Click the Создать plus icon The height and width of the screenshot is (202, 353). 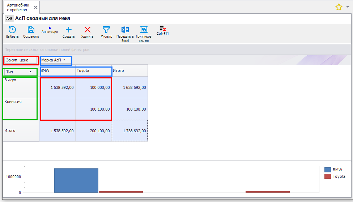(68, 30)
